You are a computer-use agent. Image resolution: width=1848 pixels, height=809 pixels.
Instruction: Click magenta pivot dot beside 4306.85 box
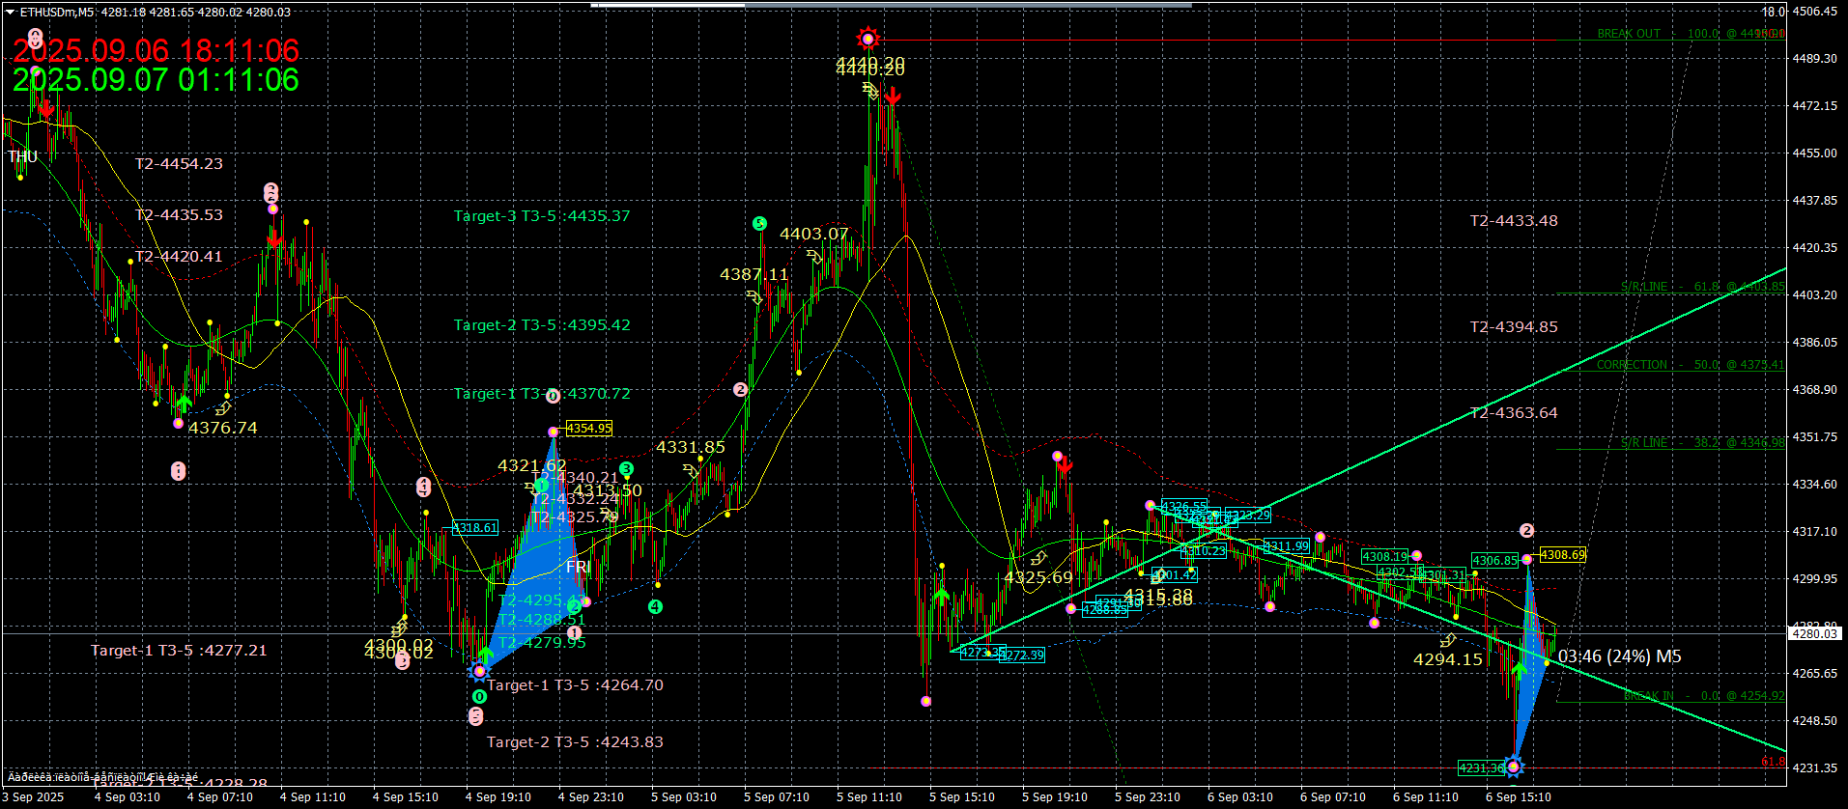[x=1526, y=560]
